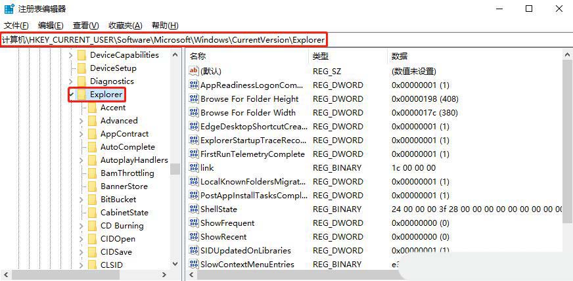Click the SIDUpdatedOnLibraries value icon
This screenshot has height=281, width=573.
tap(194, 251)
